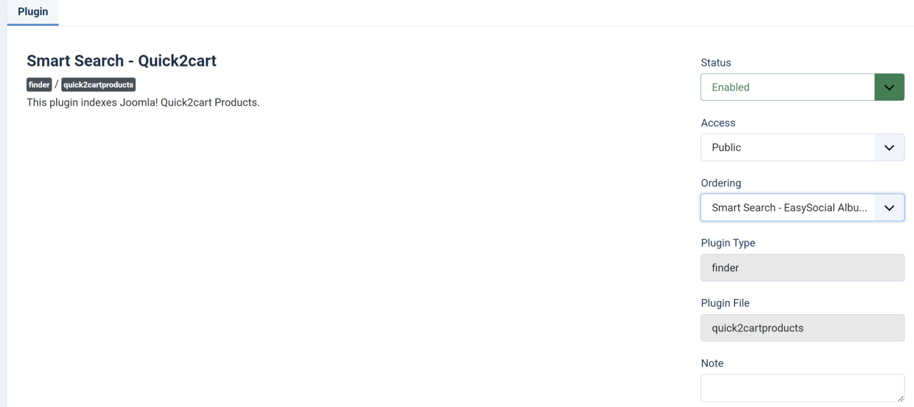914x407 pixels.
Task: Click the plugin description text
Action: click(143, 103)
